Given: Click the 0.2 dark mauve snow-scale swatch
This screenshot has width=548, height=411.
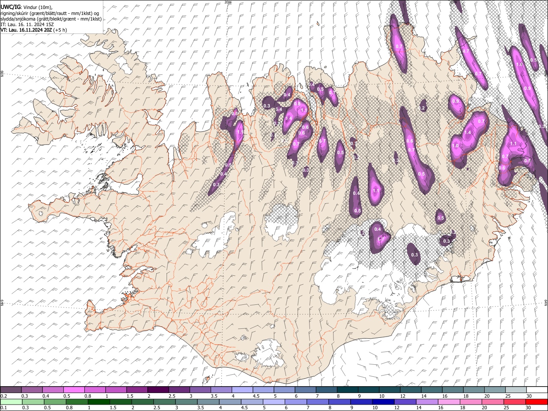Looking at the screenshot, I should pos(11,390).
